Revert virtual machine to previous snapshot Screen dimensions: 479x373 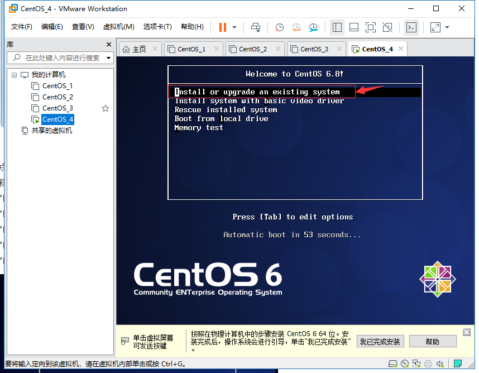pyautogui.click(x=296, y=27)
